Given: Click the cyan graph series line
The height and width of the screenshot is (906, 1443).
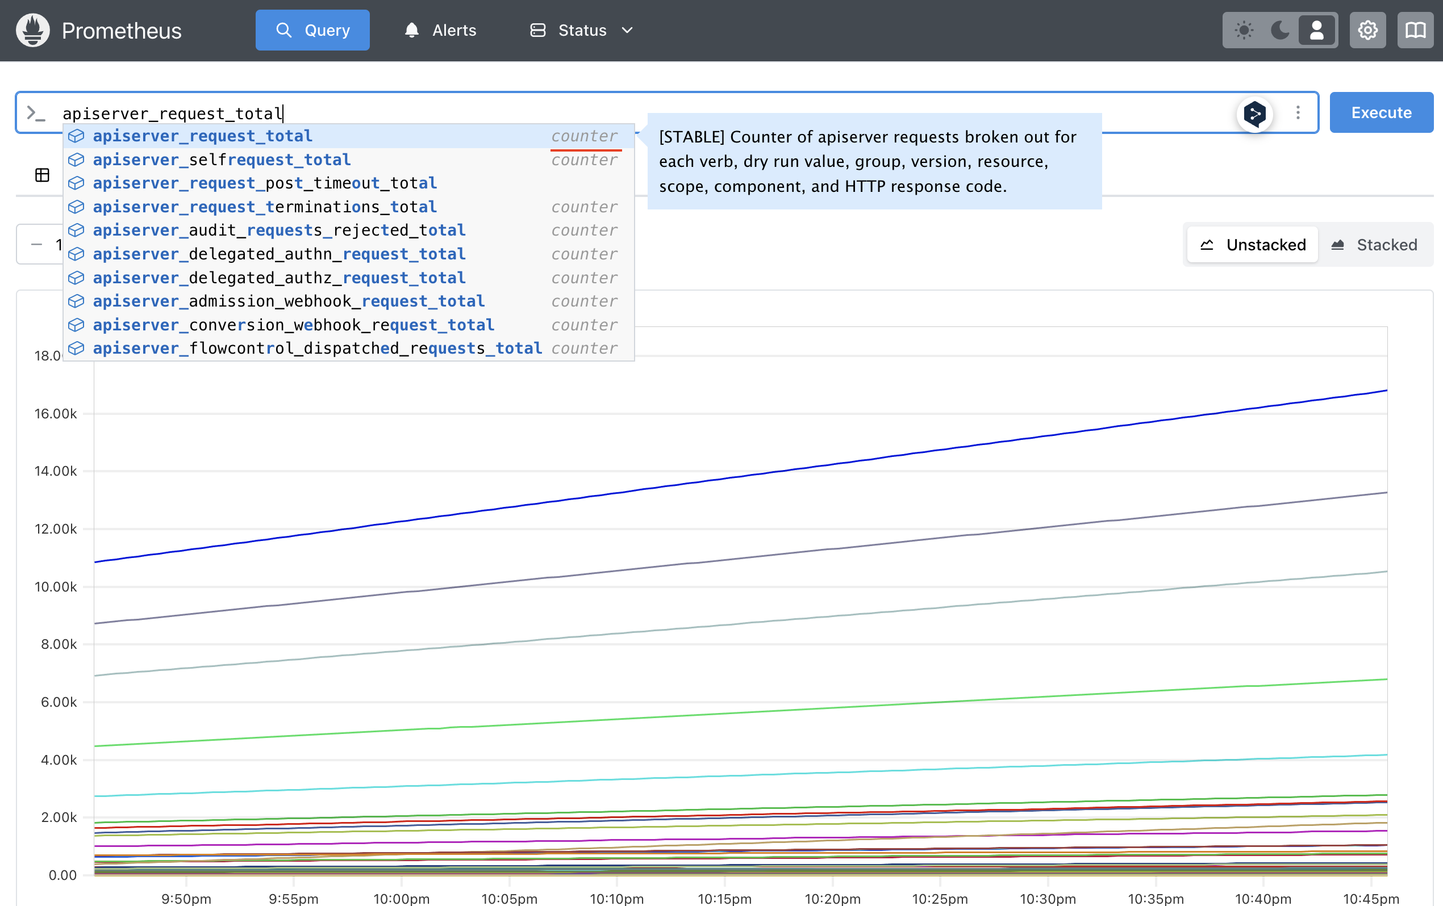Looking at the screenshot, I should (740, 776).
